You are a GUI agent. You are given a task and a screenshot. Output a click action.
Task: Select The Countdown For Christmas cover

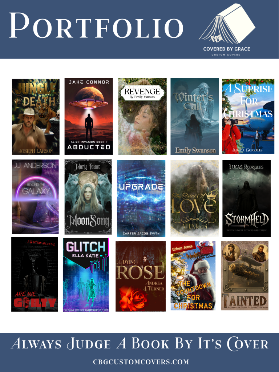193,275
